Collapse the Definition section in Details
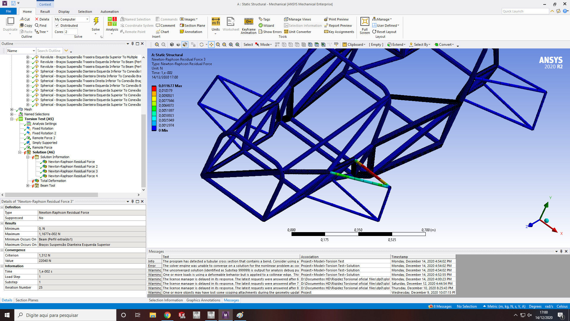The image size is (570, 321). click(x=2, y=207)
